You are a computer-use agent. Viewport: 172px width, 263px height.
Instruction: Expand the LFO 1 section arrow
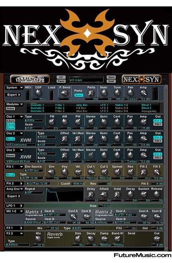click(21, 205)
